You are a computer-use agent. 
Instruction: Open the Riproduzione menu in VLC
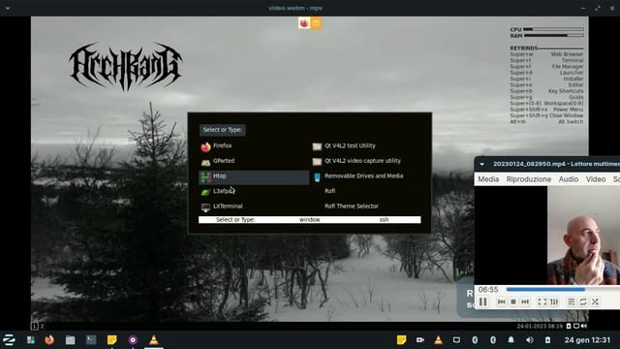(529, 179)
